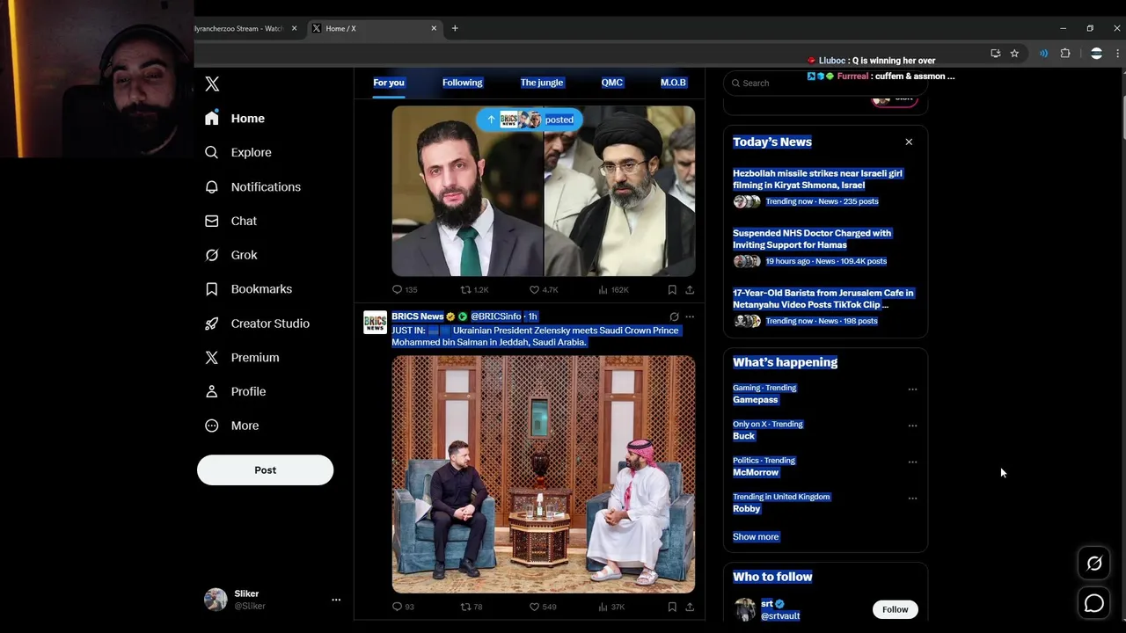Image resolution: width=1126 pixels, height=633 pixels.
Task: Follow the srt account
Action: pyautogui.click(x=895, y=609)
